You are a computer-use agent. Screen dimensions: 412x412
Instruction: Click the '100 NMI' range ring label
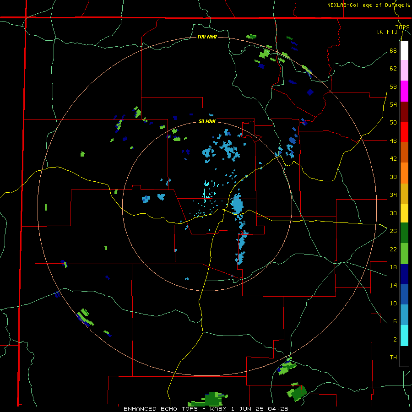coord(207,37)
